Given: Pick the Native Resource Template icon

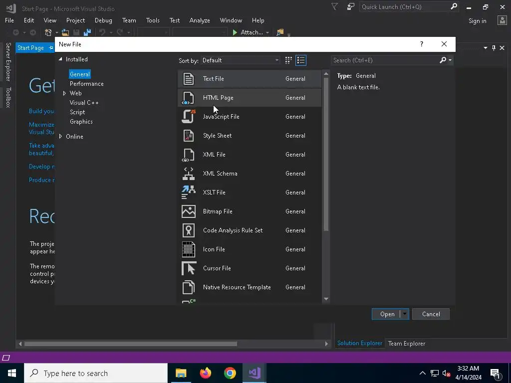Looking at the screenshot, I should (x=188, y=287).
